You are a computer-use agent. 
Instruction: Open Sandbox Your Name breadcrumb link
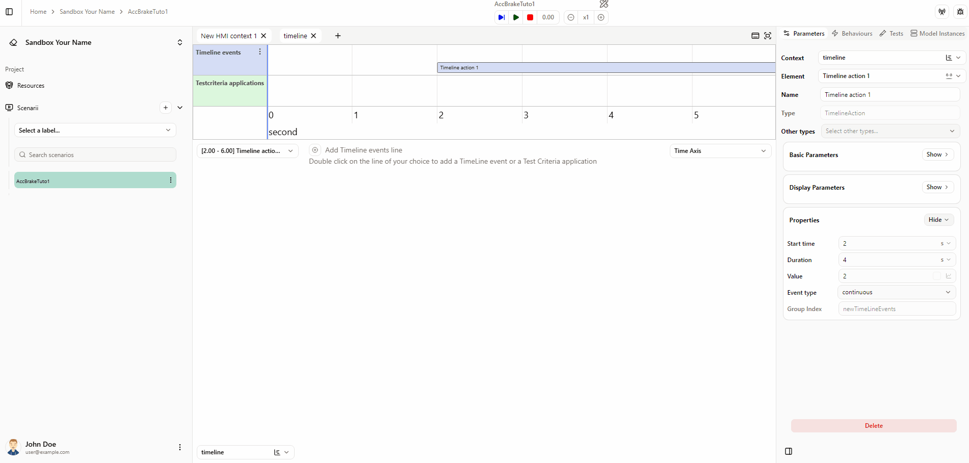87,11
